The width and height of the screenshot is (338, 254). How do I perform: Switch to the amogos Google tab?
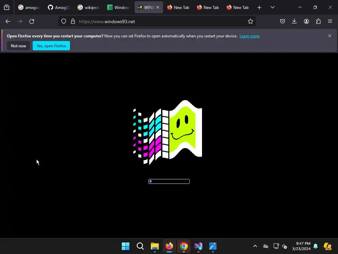pyautogui.click(x=29, y=8)
